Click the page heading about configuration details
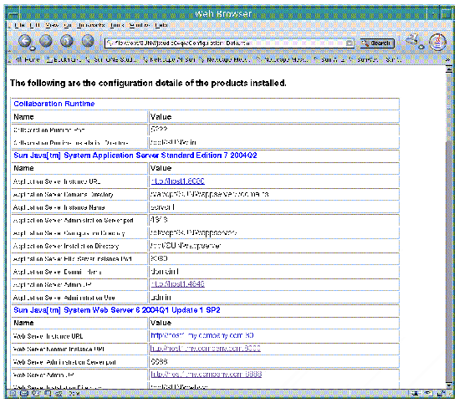Screen dimensions: 459x403 [148, 84]
